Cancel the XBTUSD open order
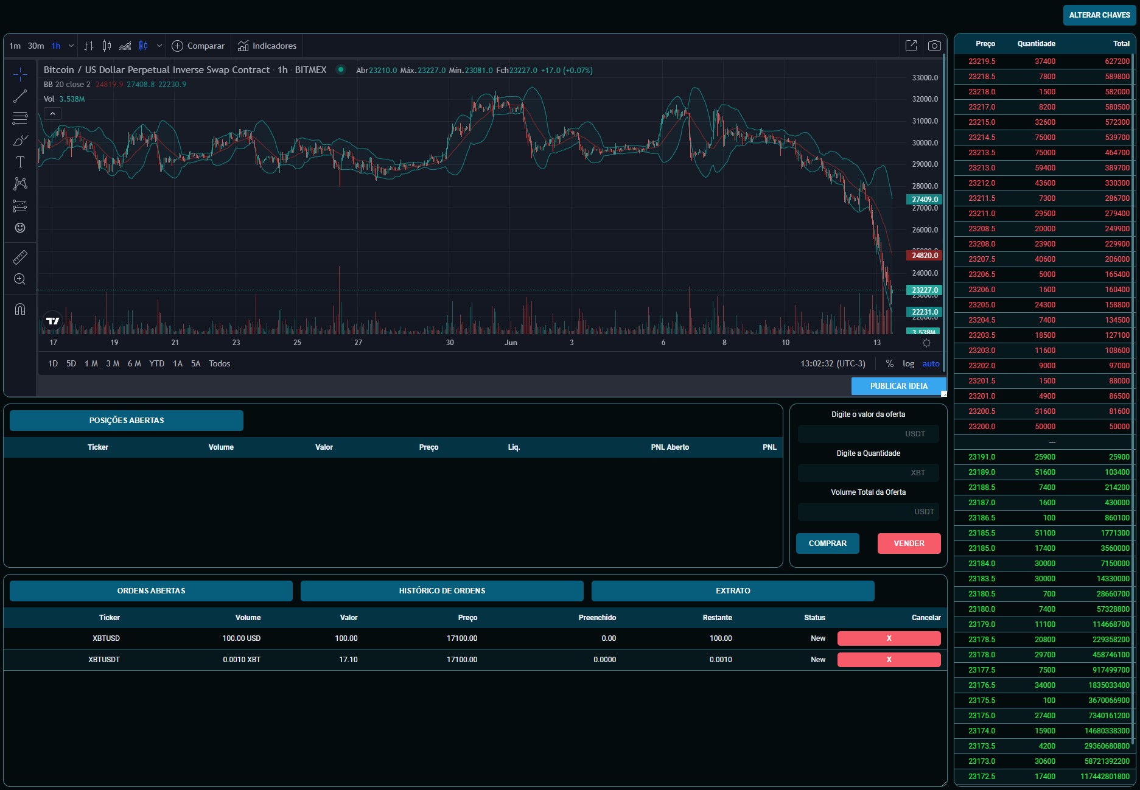This screenshot has height=790, width=1140. (x=889, y=638)
